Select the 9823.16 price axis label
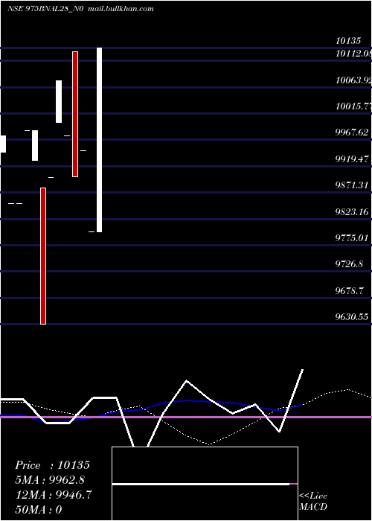 [x=352, y=211]
